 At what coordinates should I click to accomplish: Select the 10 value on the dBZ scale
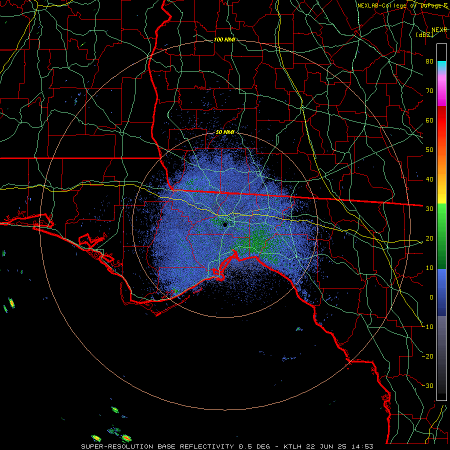click(x=429, y=268)
